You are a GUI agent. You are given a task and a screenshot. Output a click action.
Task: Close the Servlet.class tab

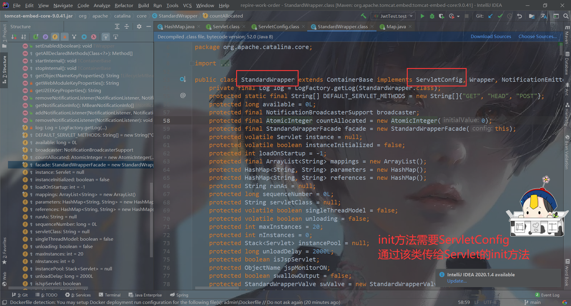point(244,27)
